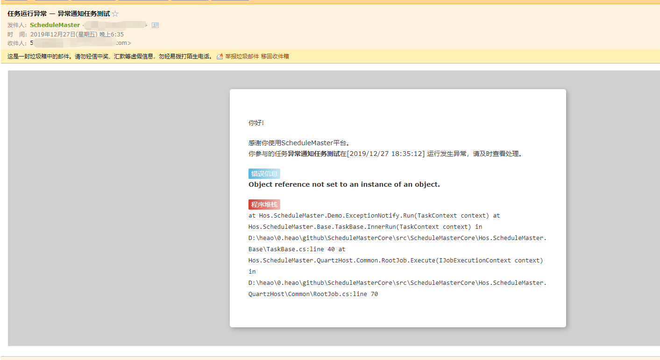Click the 收件人 recipient address
Screen dimensions: 660x360
81,43
